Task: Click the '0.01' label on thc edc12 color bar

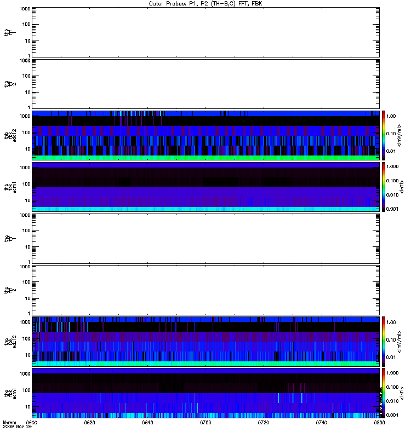Action: click(x=391, y=358)
